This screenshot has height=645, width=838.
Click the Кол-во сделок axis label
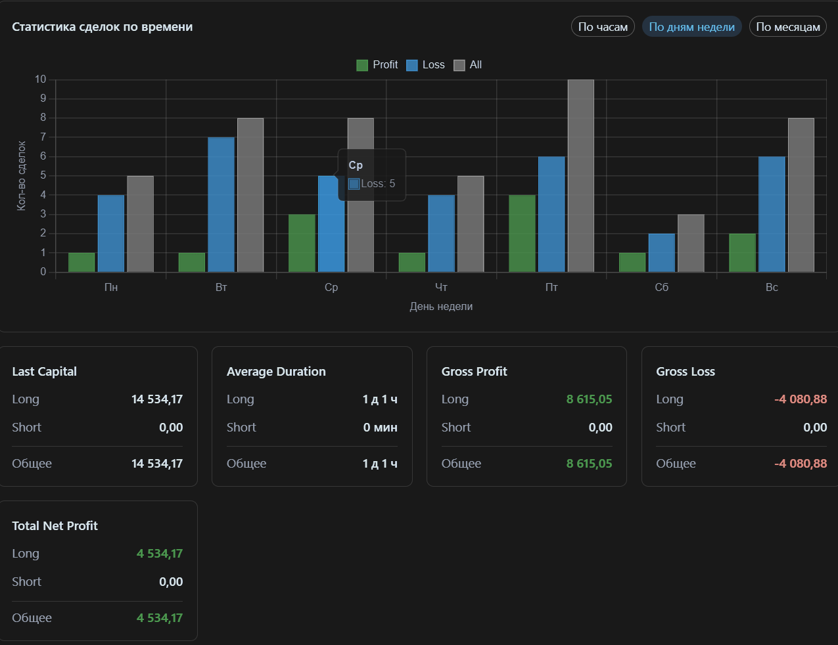pyautogui.click(x=21, y=176)
